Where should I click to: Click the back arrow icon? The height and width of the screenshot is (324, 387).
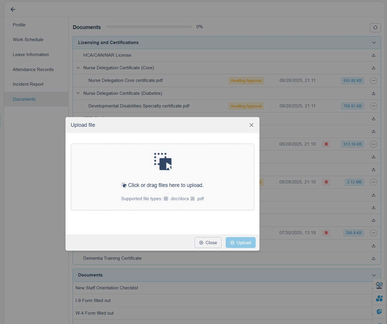point(13,9)
